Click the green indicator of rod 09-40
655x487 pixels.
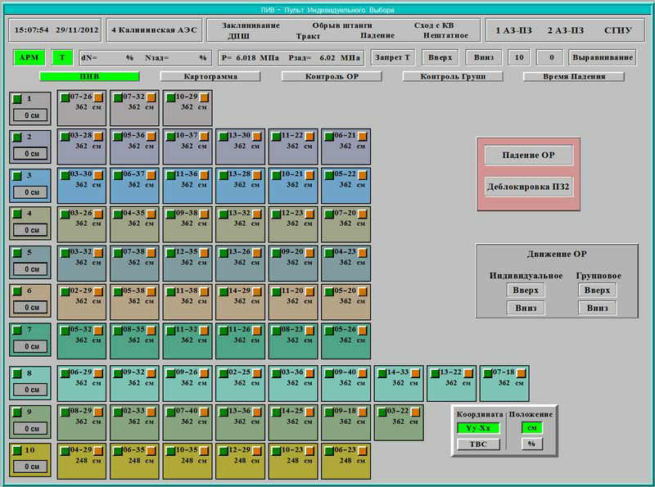[x=329, y=373]
